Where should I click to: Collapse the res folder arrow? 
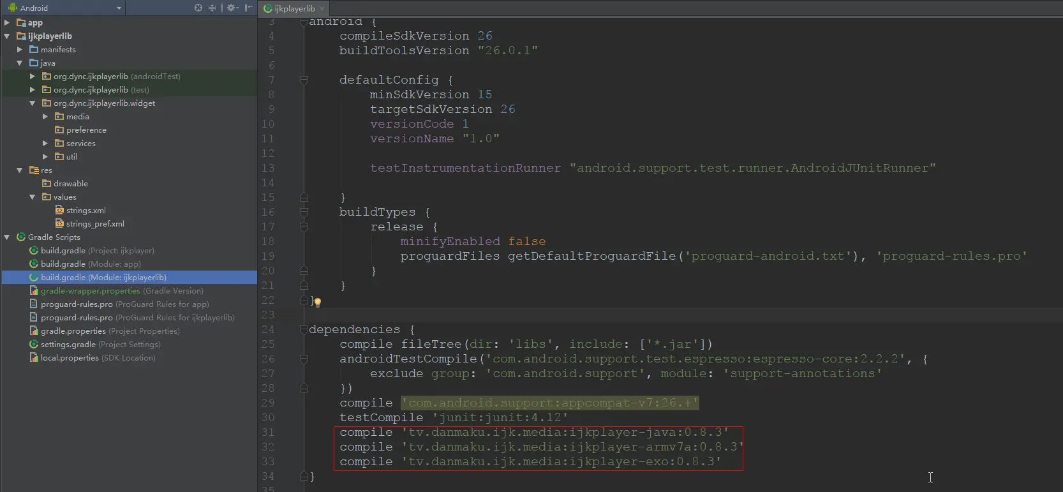tap(20, 170)
